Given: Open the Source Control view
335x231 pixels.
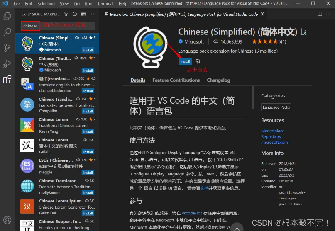Looking at the screenshot, I should [x=7, y=48].
